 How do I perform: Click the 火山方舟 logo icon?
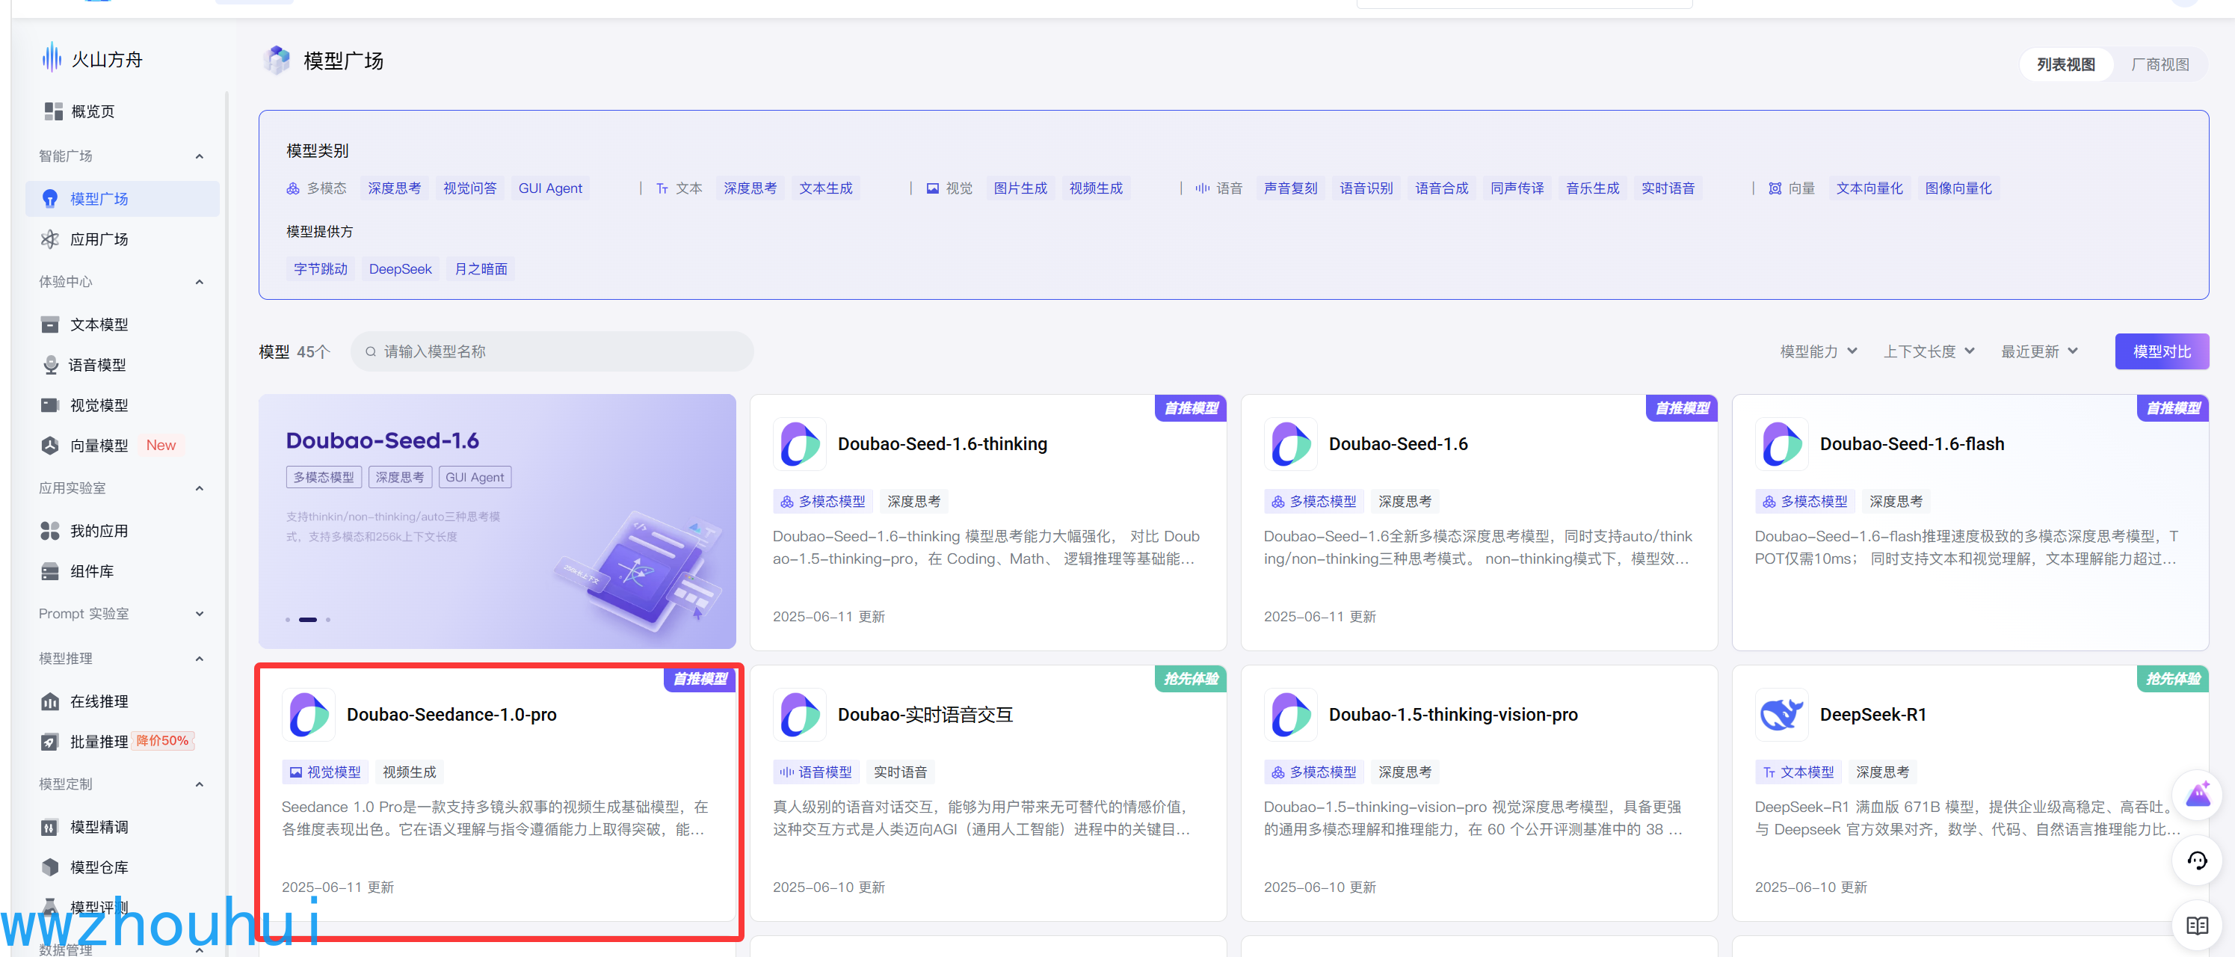[52, 58]
